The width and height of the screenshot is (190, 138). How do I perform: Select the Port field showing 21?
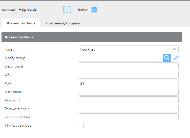click(129, 83)
